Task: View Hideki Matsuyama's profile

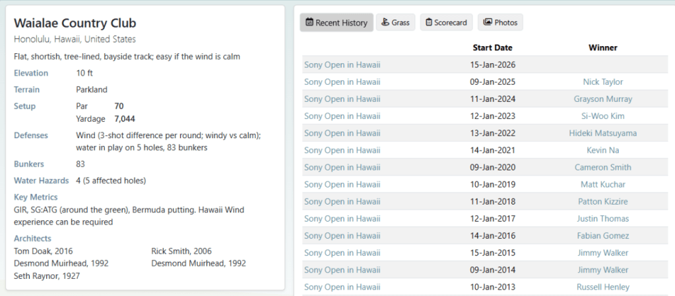Action: [602, 133]
